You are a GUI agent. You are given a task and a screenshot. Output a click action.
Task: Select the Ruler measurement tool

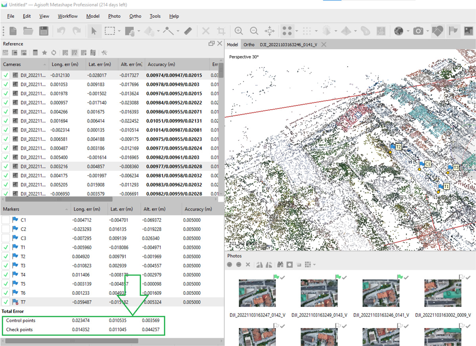coord(188,31)
